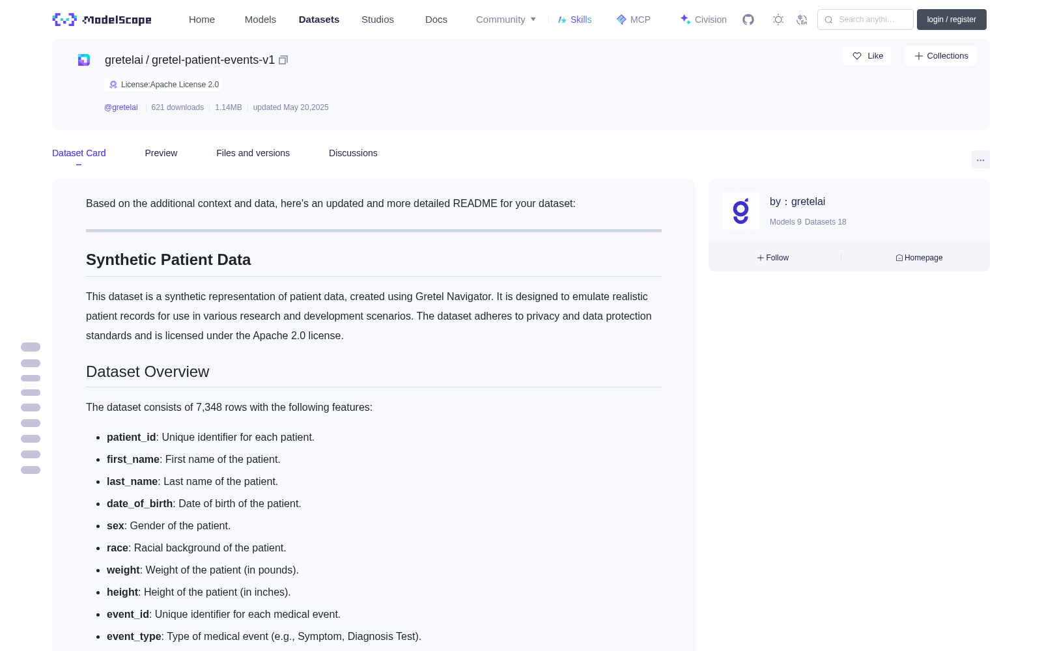Click the date_of_birth feature entry
Viewport: 1042px width, 651px height.
(204, 504)
